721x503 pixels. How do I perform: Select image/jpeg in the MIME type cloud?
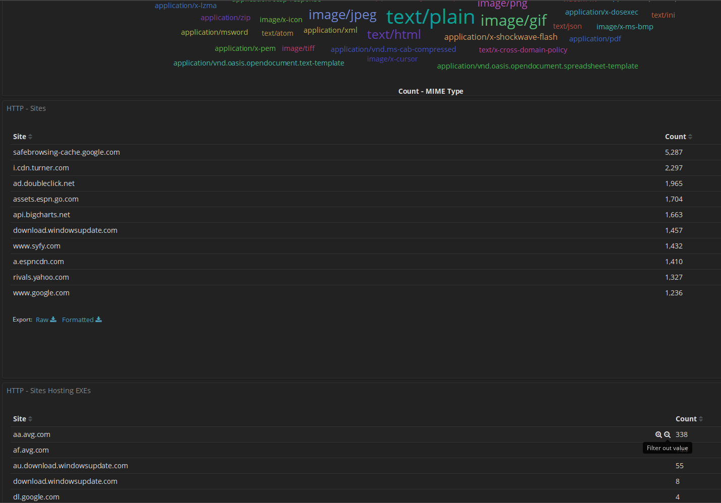pyautogui.click(x=342, y=15)
